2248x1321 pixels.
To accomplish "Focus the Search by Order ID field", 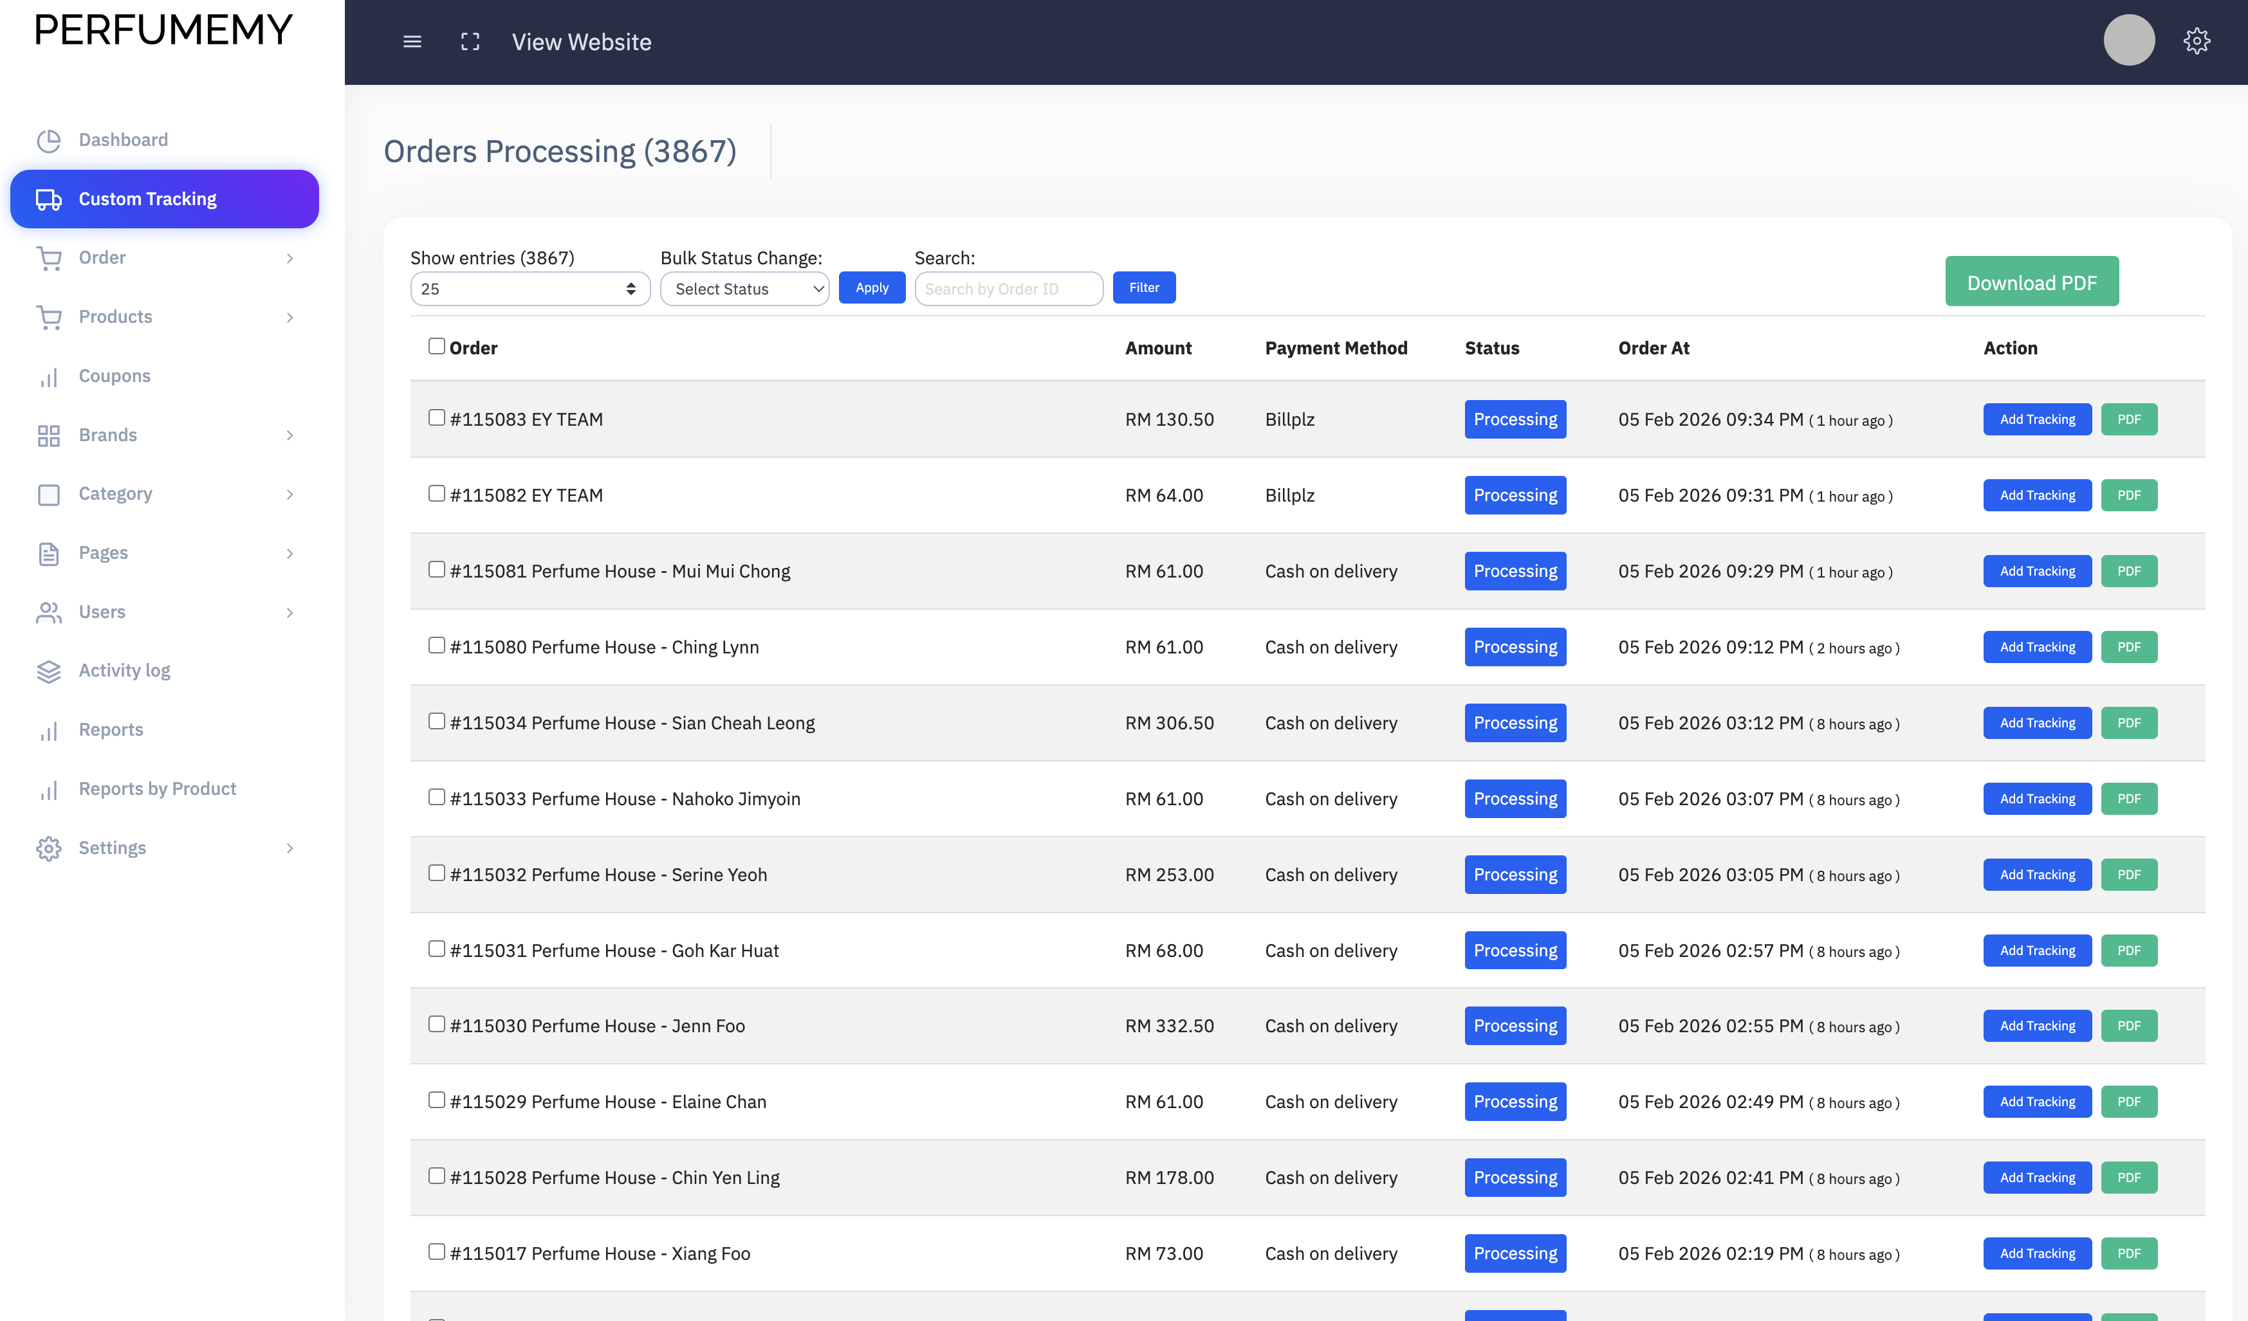I will tap(1008, 289).
